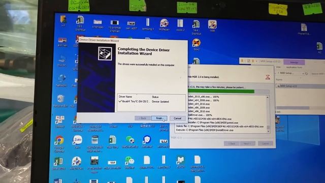The image size is (325, 183).
Task: Open the blue shield app desktop shortcut
Action: [x=147, y=142]
